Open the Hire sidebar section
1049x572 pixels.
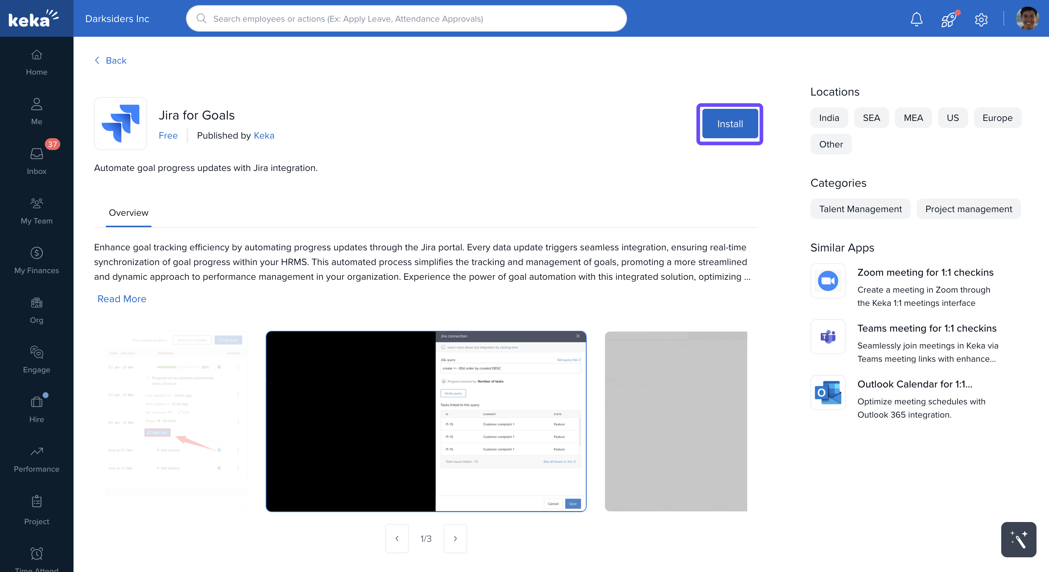click(37, 409)
